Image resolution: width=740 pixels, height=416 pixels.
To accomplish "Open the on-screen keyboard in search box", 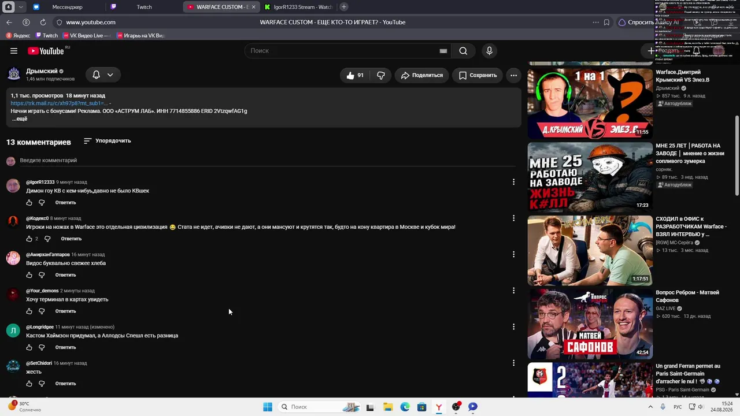I will coord(443,51).
